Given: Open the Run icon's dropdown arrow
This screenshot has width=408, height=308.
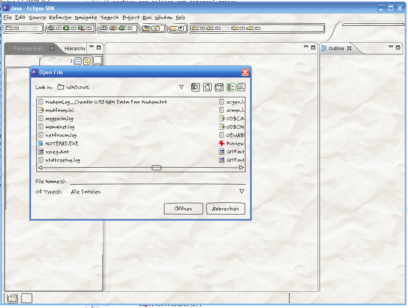Looking at the screenshot, I should [74, 28].
